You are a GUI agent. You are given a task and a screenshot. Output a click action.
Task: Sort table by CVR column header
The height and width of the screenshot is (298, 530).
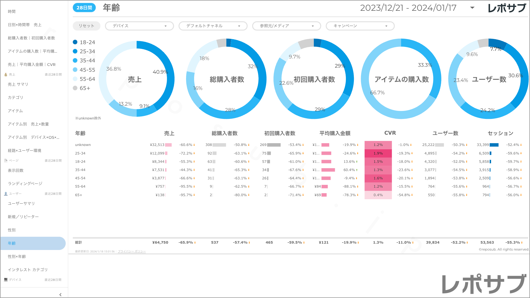click(x=390, y=133)
